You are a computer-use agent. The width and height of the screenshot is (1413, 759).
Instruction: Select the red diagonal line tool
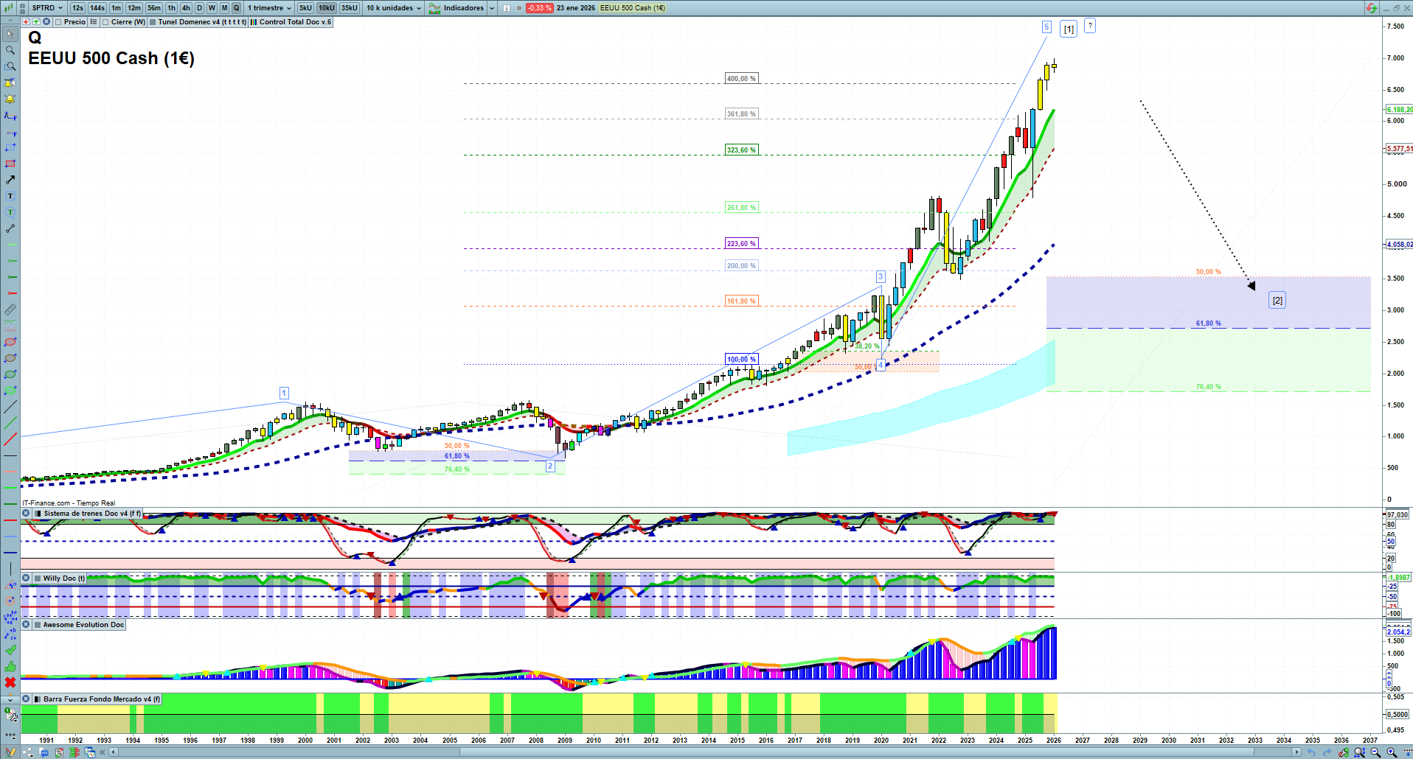[x=10, y=439]
